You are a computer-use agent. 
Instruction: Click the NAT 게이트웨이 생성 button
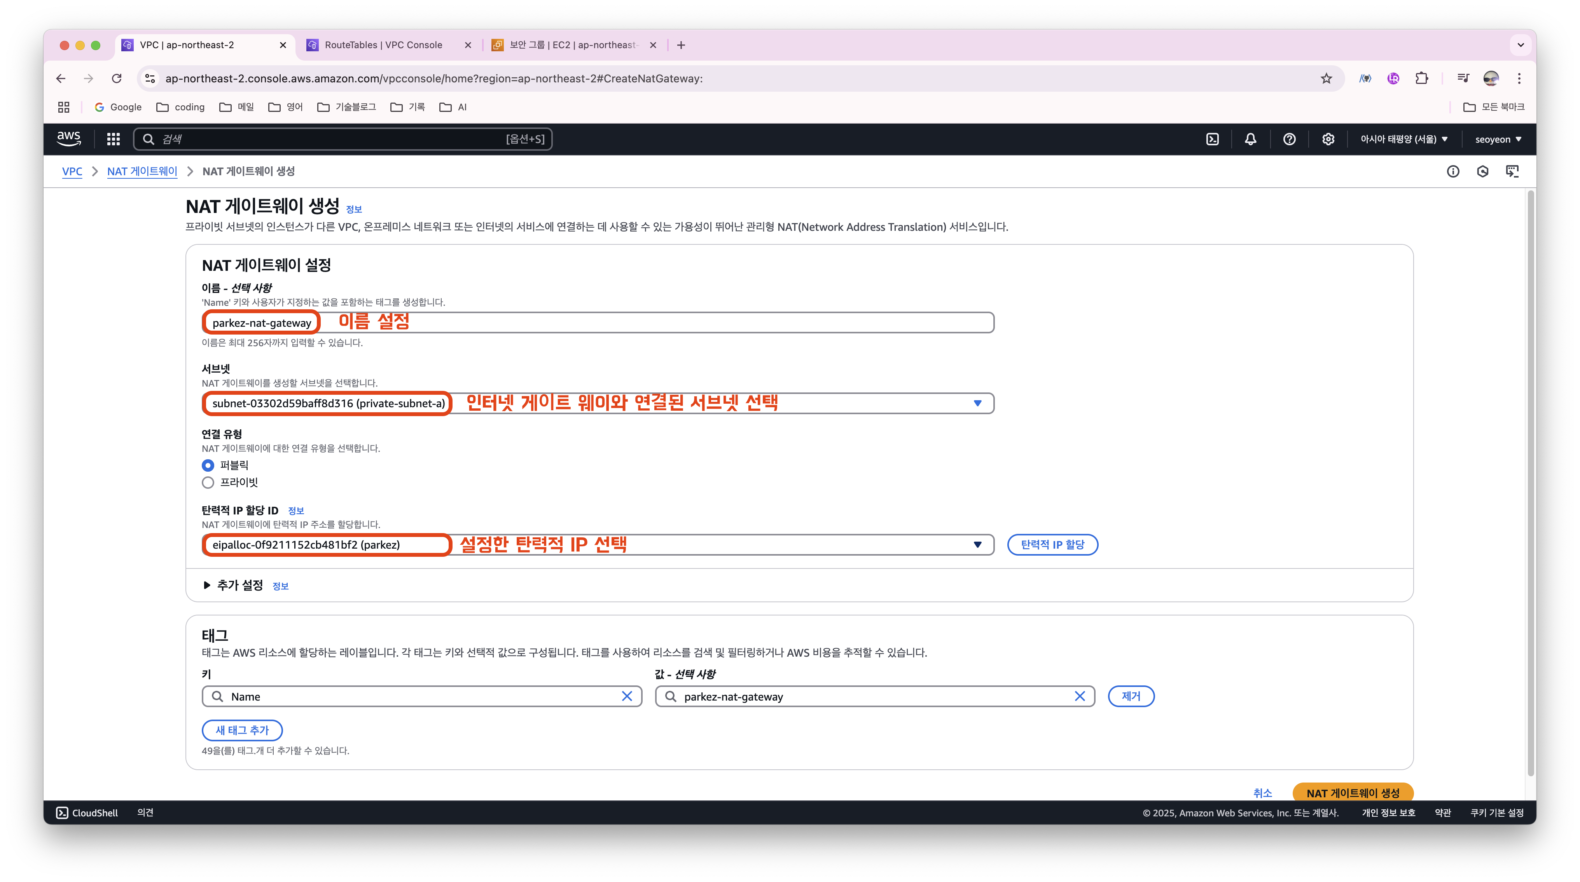pos(1353,793)
